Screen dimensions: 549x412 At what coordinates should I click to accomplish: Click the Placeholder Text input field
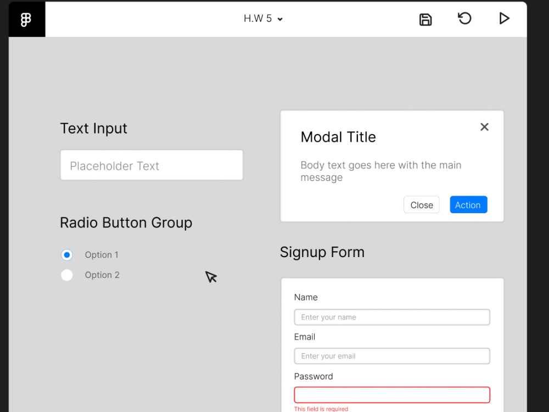pos(152,165)
